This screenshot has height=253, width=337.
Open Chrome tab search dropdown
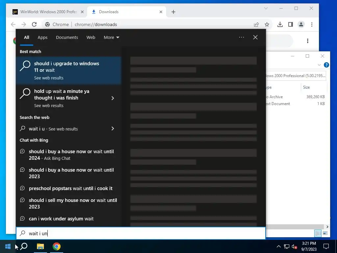tap(266, 8)
